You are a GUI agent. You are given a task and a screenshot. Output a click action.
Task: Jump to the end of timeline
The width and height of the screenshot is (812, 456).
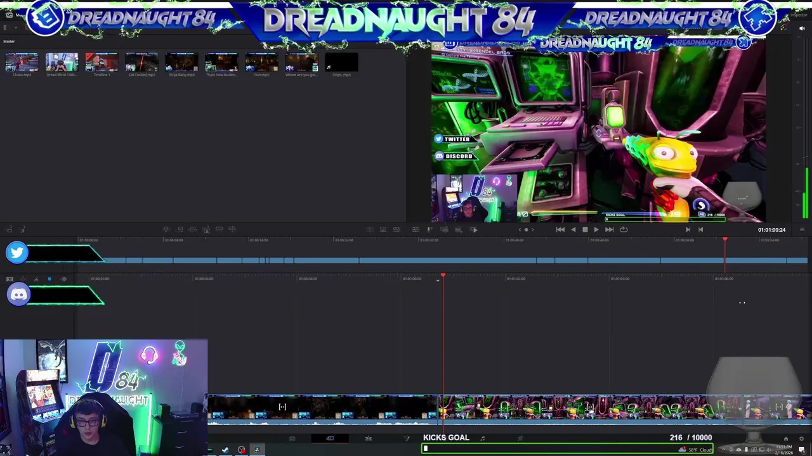point(609,230)
